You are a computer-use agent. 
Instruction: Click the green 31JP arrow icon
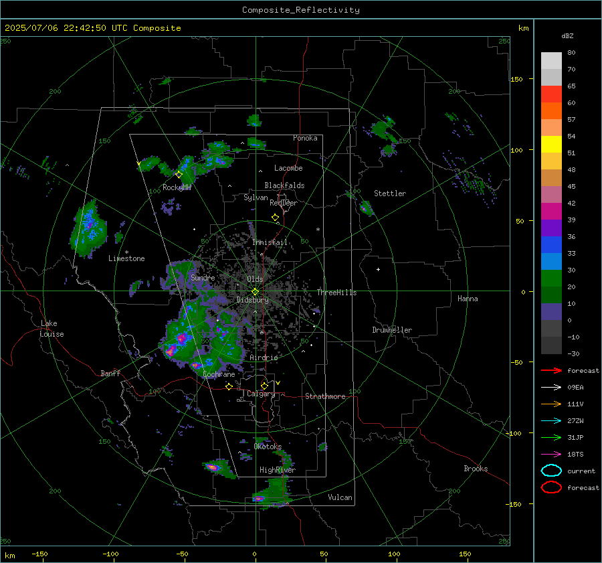[x=551, y=437]
